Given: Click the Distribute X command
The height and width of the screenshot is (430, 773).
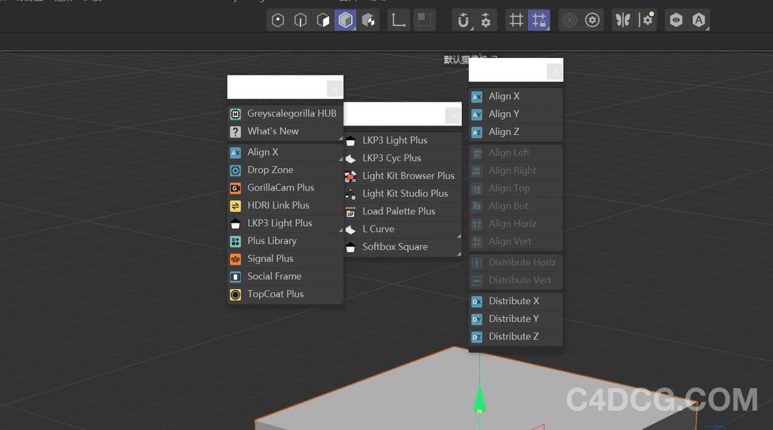Looking at the screenshot, I should point(513,301).
